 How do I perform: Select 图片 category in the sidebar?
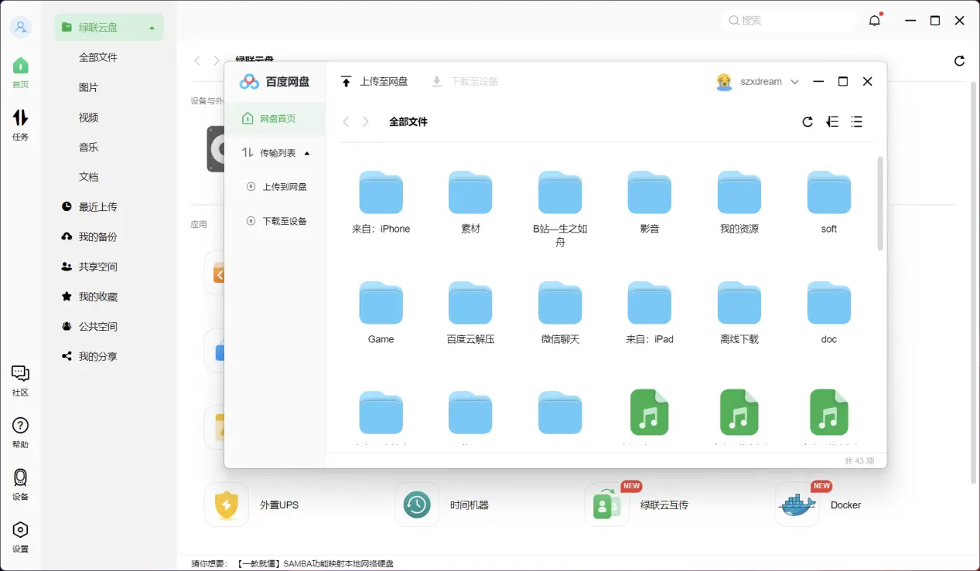[x=87, y=87]
